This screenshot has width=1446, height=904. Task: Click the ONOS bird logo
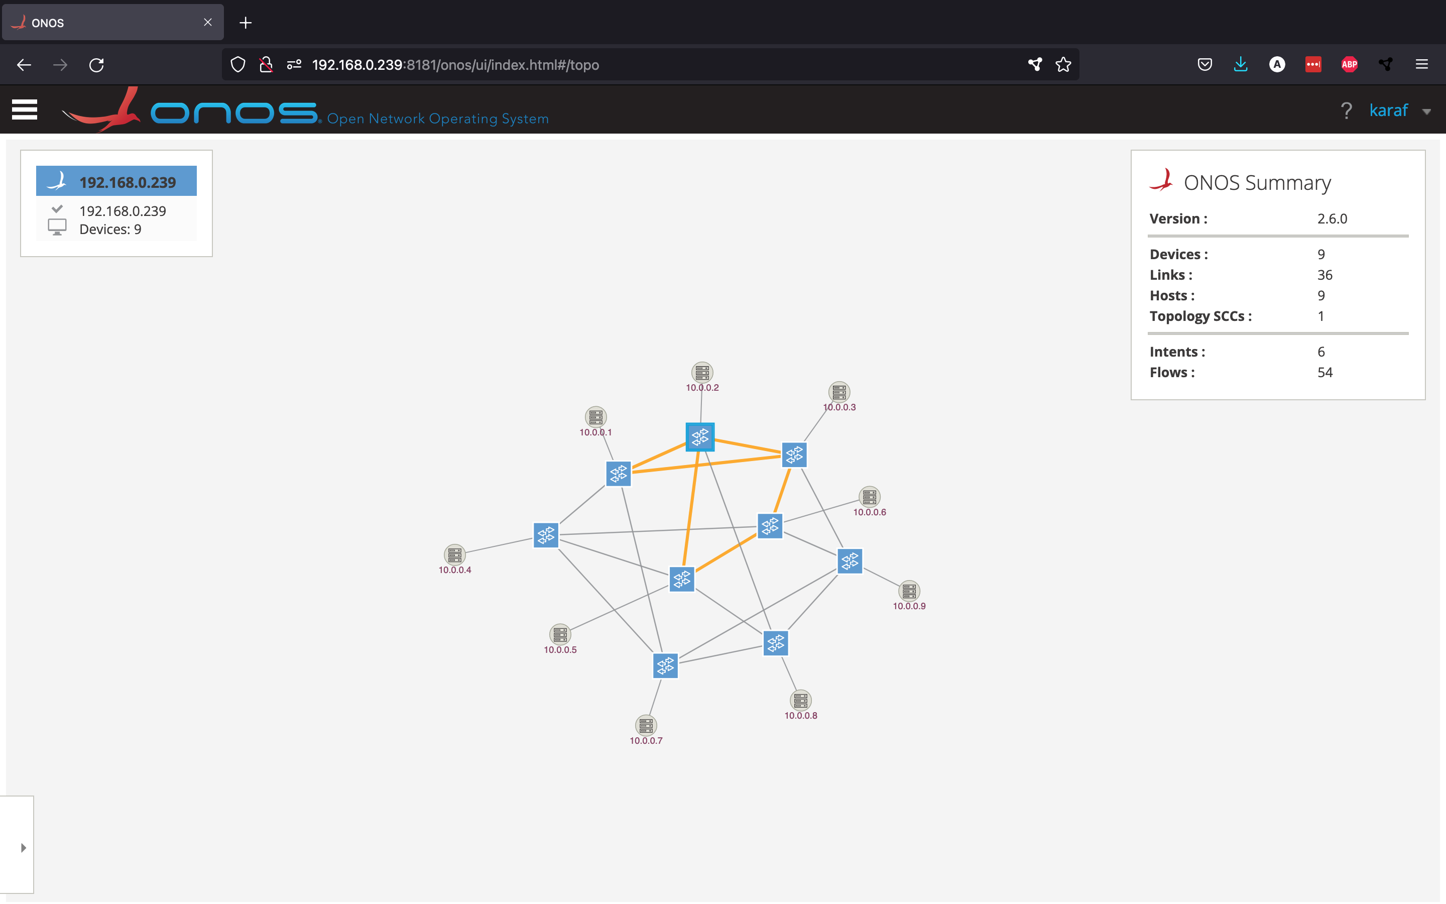[100, 110]
